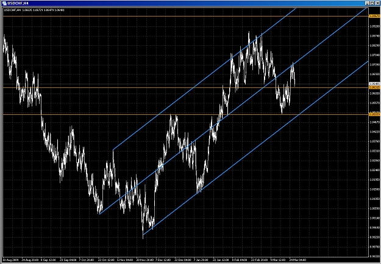Maximize the USDCHF,H4 chart window

(x=372, y=3)
